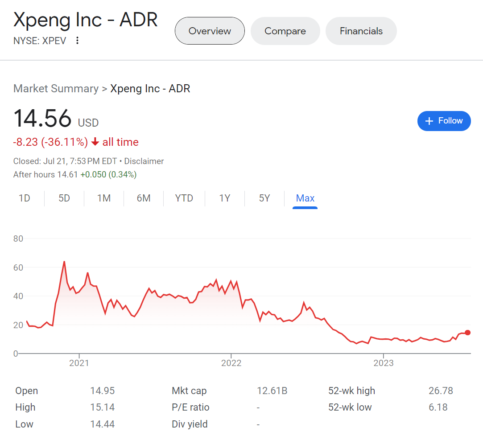Select the 5D time range
This screenshot has width=483, height=436.
(x=64, y=198)
